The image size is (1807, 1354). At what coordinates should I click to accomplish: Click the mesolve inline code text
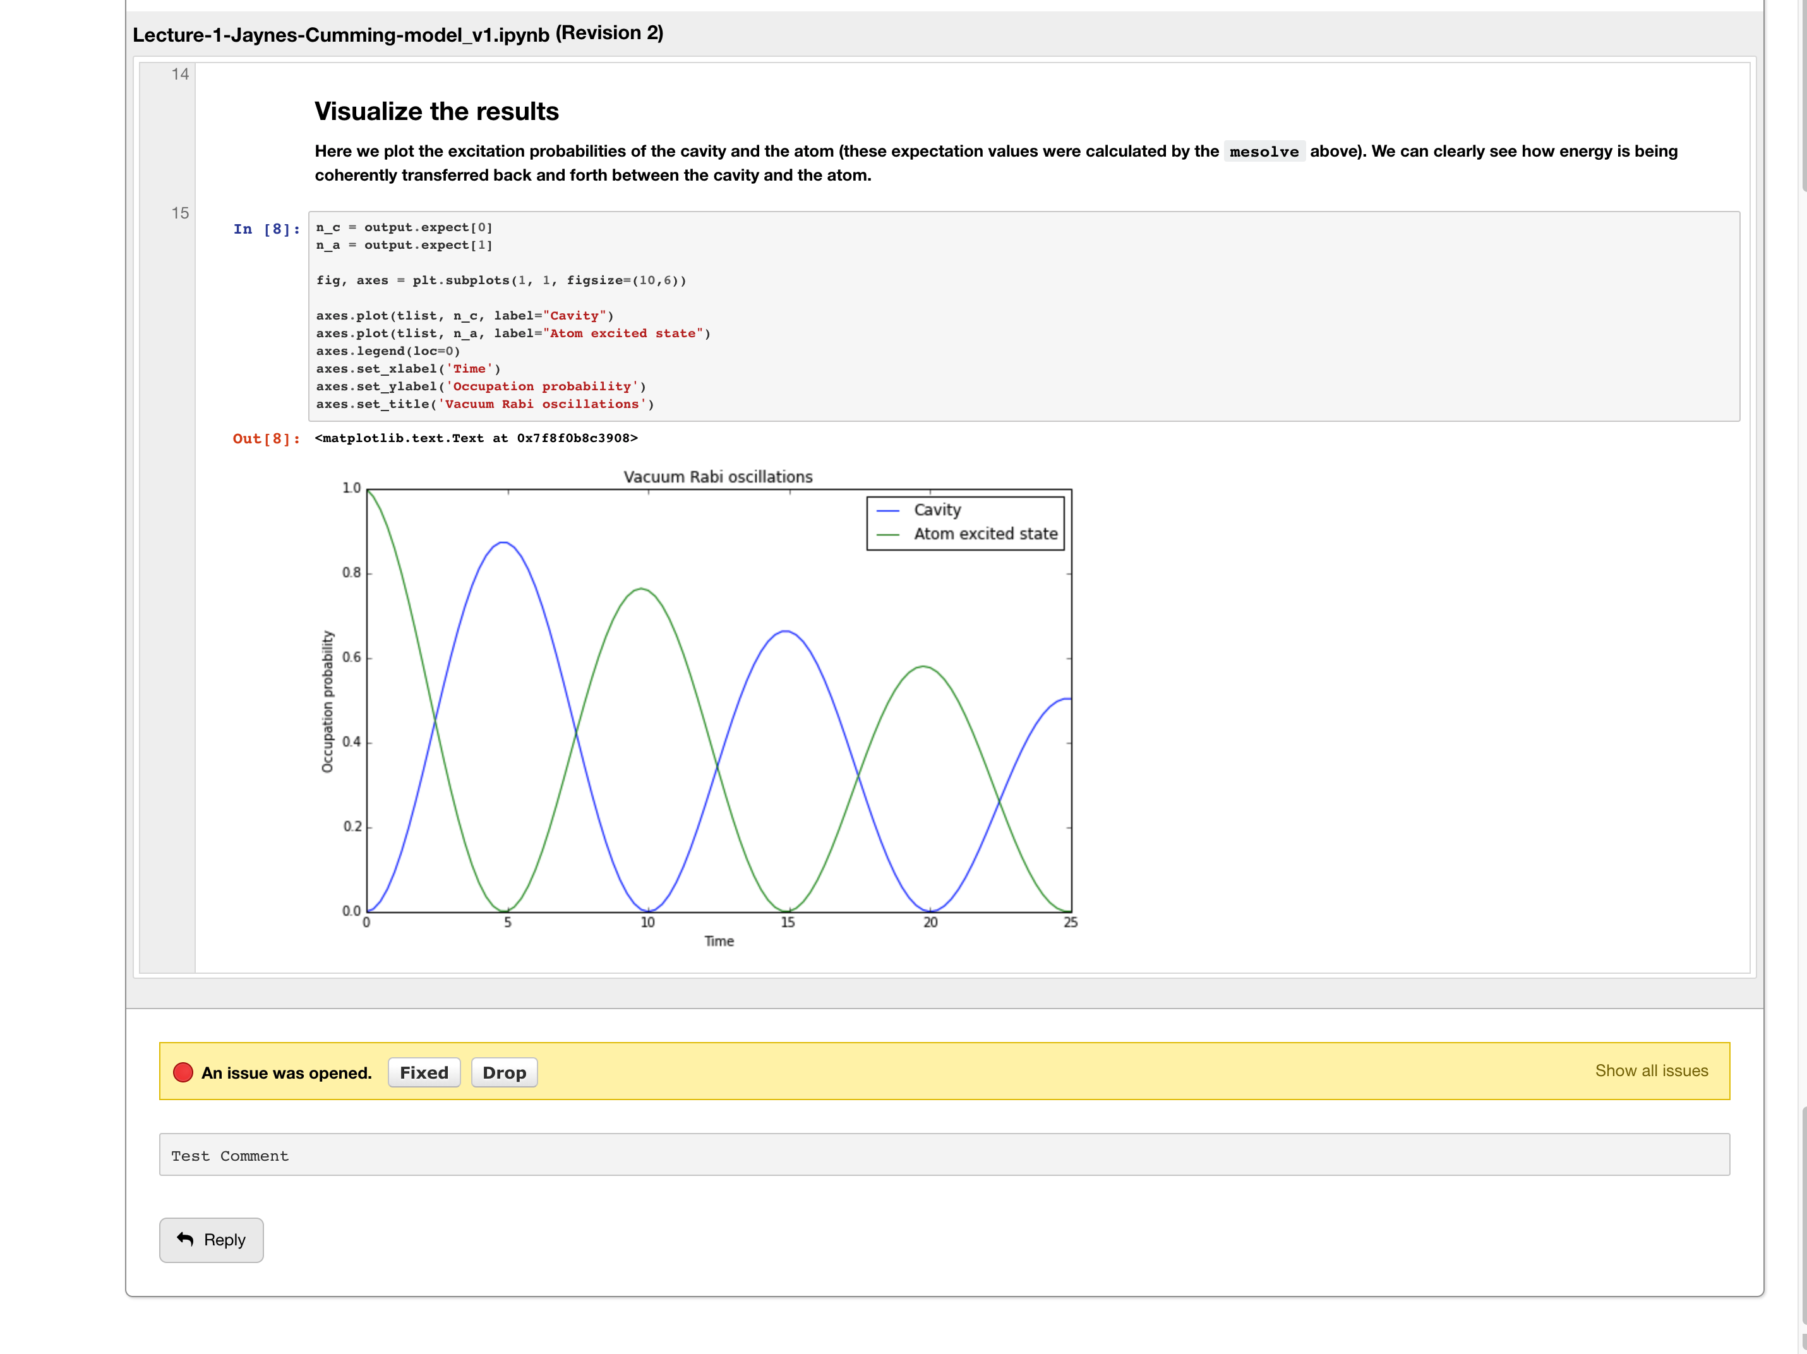point(1264,152)
